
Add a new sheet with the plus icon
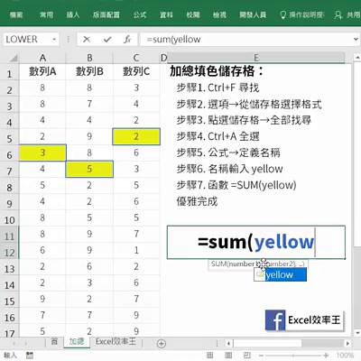[162, 344]
